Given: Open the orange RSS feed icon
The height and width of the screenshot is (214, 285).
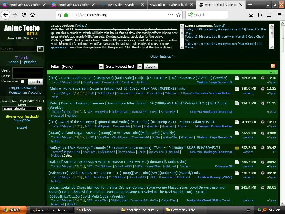Looking at the screenshot, I should 273,66.
